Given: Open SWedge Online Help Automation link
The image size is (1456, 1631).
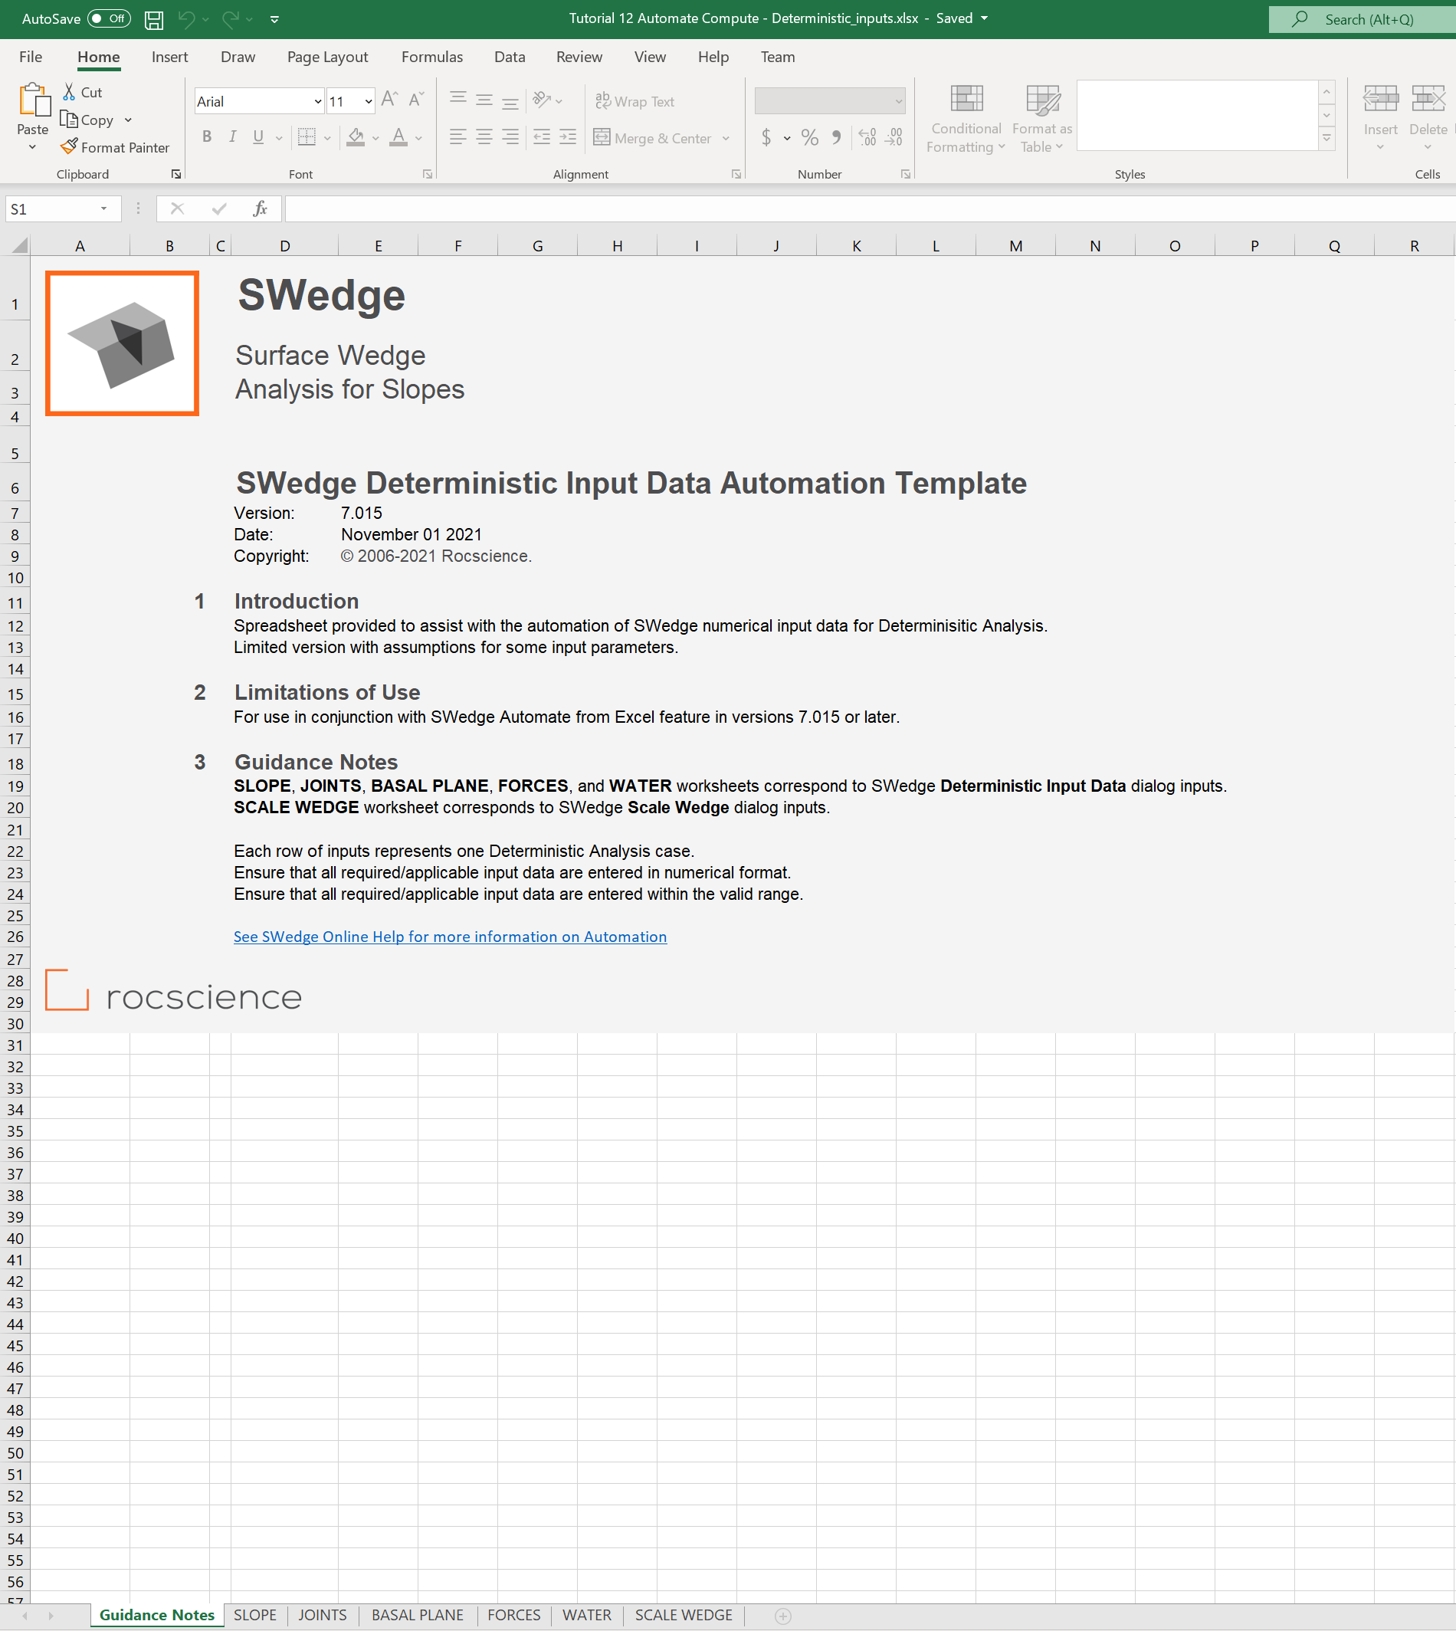Looking at the screenshot, I should tap(451, 937).
